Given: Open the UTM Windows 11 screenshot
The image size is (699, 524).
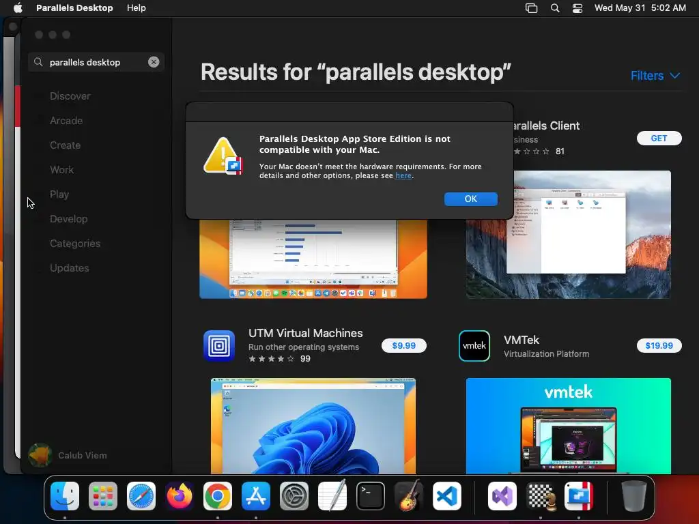Looking at the screenshot, I should tap(313, 426).
